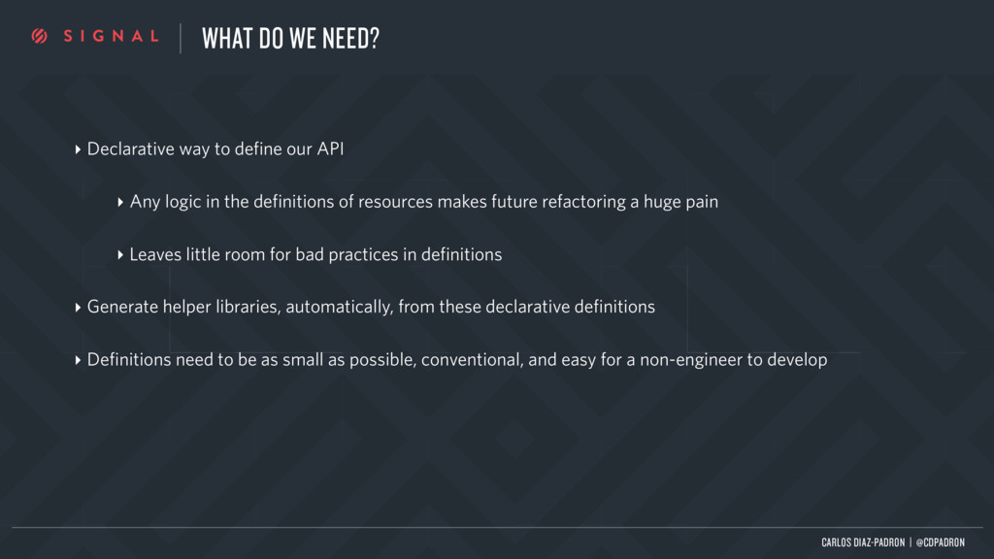This screenshot has height=559, width=994.
Task: Click the horizontal footer line above the author name
Action: (x=497, y=527)
